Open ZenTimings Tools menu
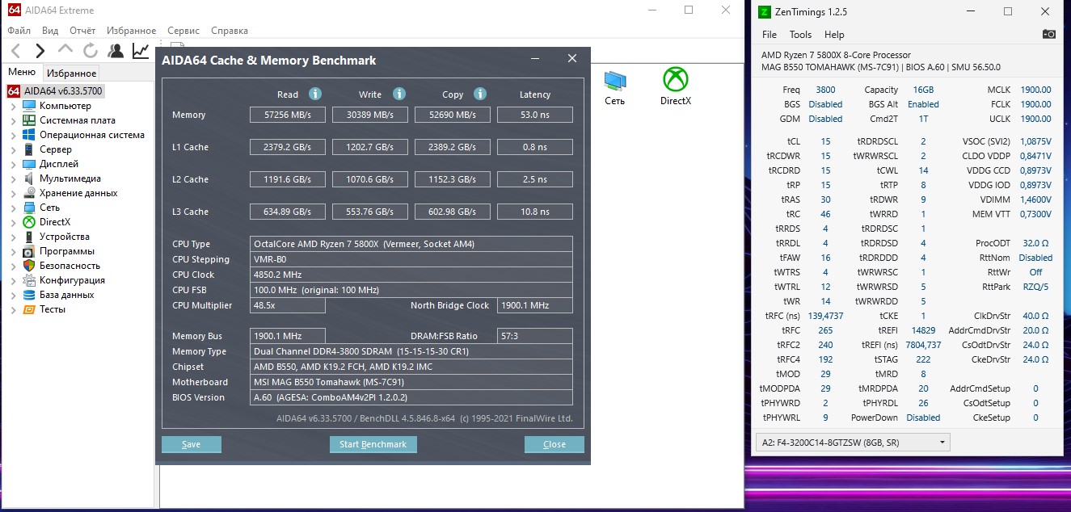Viewport: 1071px width, 512px height. tap(800, 35)
